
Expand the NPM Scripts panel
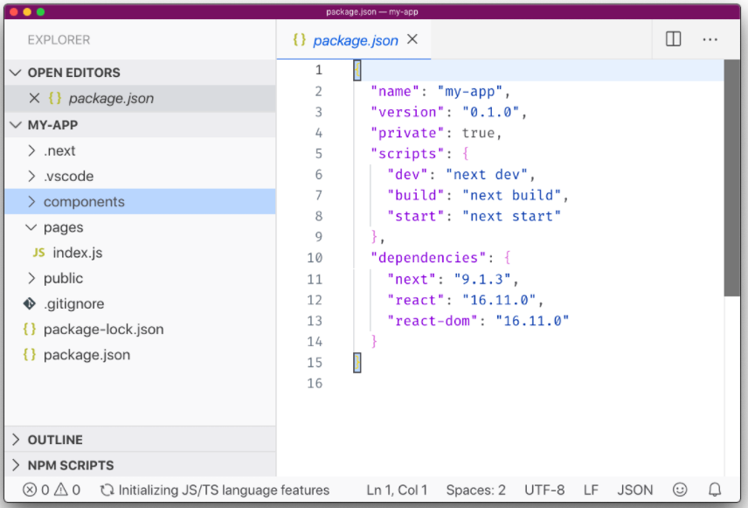(x=16, y=465)
